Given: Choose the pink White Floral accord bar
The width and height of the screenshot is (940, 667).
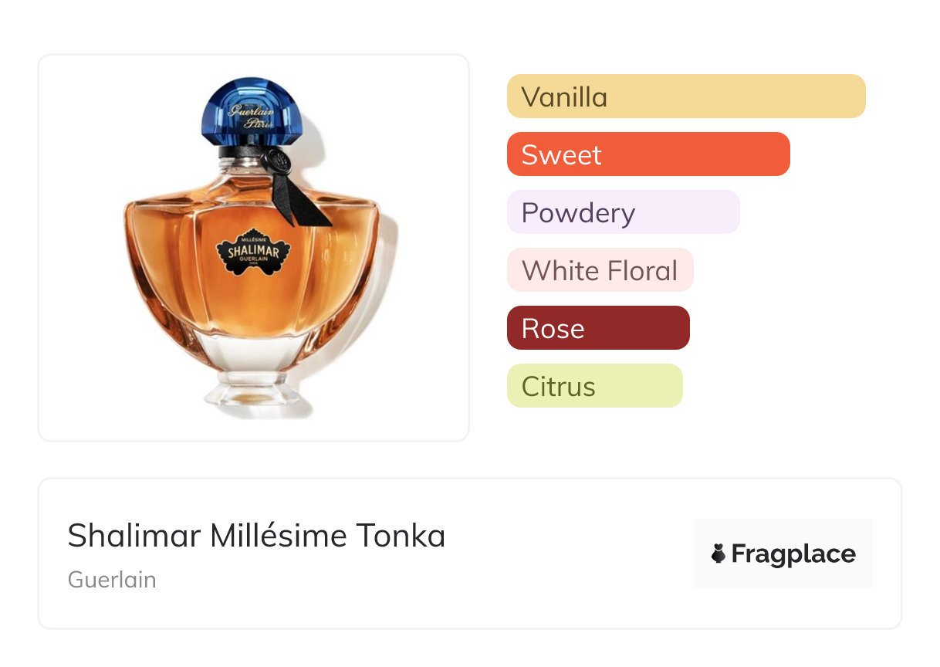Looking at the screenshot, I should [x=600, y=270].
